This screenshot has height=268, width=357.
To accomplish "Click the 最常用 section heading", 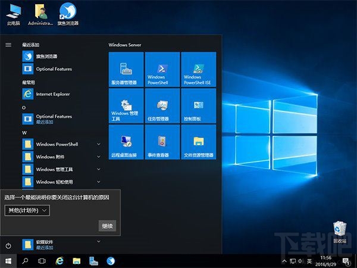I will tap(29, 83).
